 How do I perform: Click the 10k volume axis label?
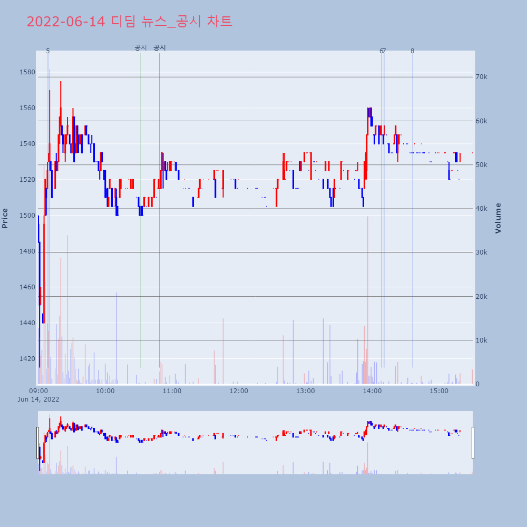481,340
